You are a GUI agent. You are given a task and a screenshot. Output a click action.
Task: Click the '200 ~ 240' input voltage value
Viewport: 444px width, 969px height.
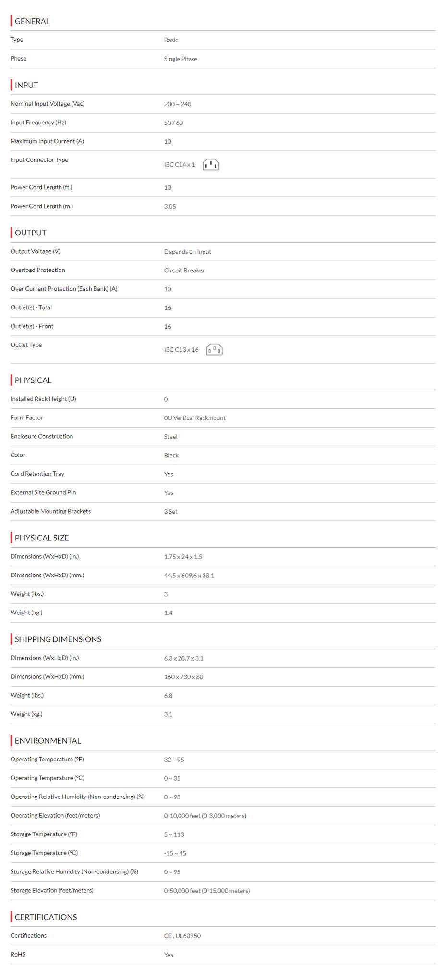[x=178, y=104]
